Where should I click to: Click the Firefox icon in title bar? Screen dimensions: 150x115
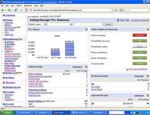tap(1, 2)
